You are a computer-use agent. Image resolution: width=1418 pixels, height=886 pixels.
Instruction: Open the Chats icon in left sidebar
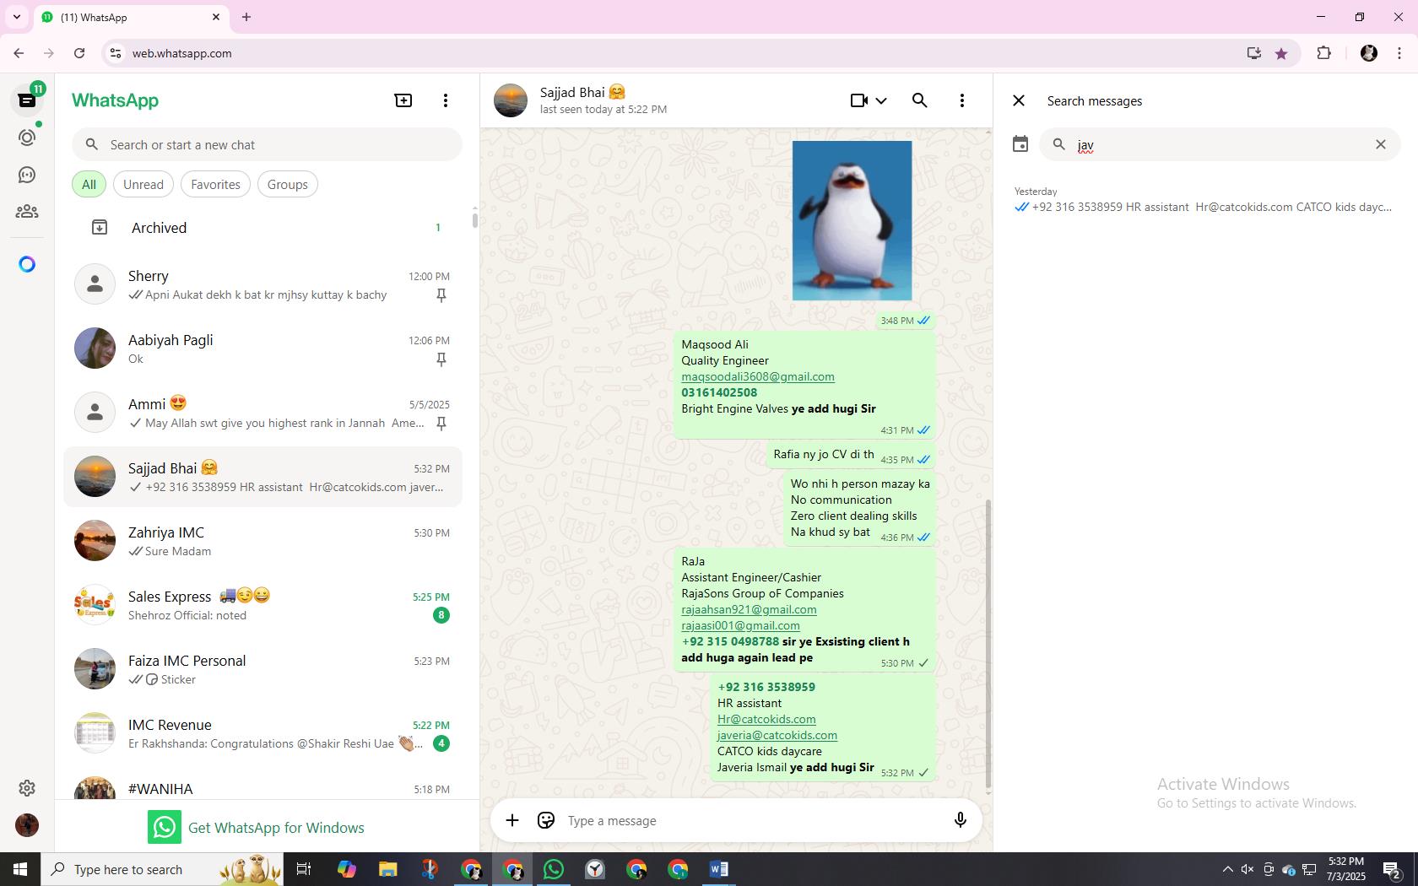(27, 100)
